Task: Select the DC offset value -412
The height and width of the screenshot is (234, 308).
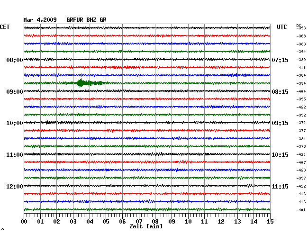Action: coord(301,186)
